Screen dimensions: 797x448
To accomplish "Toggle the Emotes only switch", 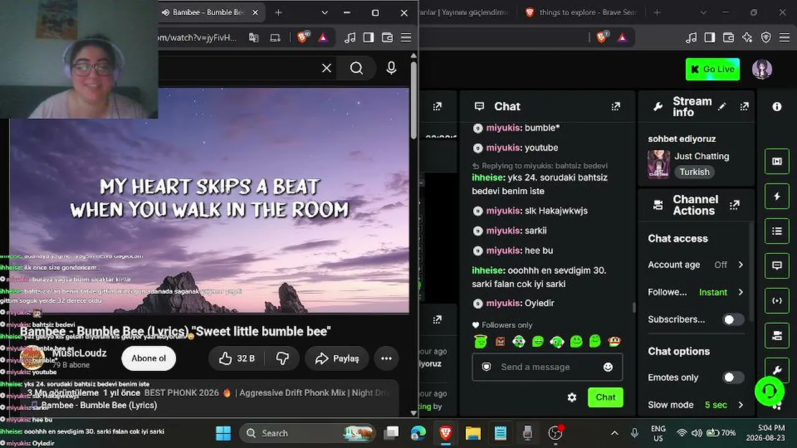I will pos(733,377).
